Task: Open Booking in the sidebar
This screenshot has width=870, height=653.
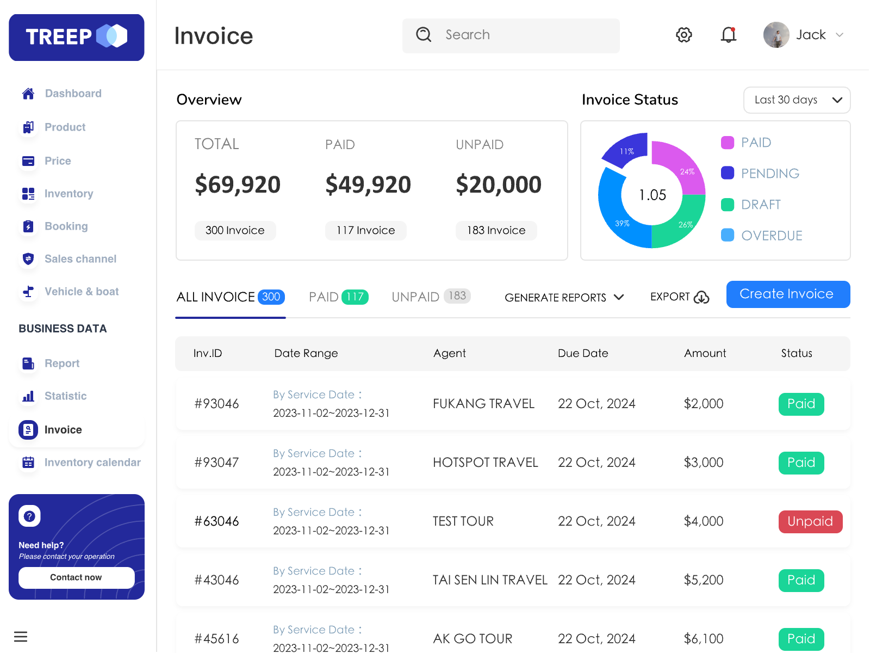Action: (x=66, y=226)
